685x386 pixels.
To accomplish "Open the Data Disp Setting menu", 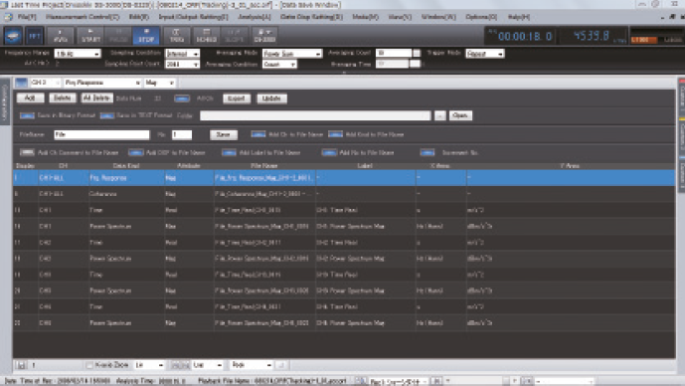I will [x=311, y=17].
